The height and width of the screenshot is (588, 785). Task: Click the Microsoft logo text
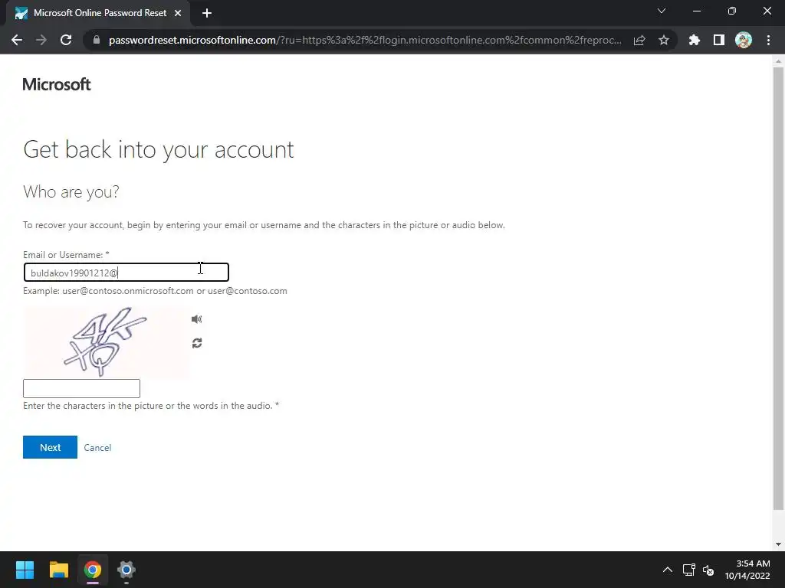click(57, 84)
